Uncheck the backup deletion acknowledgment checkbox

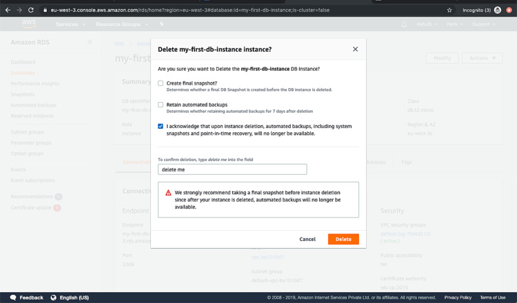click(x=161, y=127)
